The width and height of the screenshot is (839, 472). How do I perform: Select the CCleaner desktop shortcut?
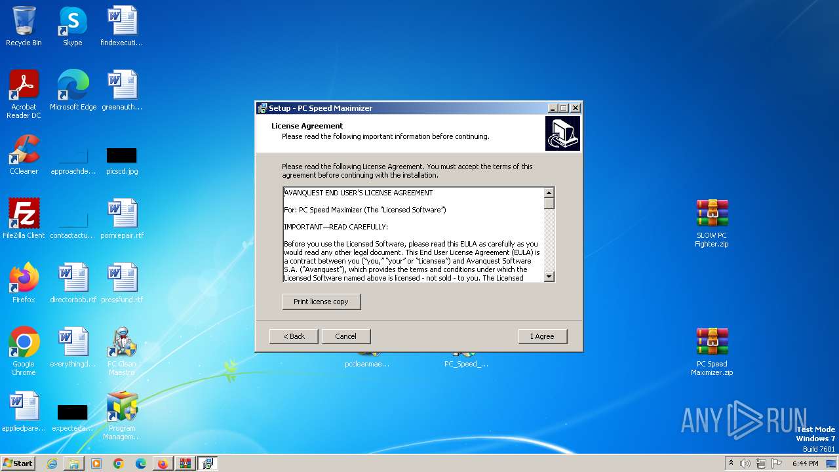pyautogui.click(x=24, y=155)
